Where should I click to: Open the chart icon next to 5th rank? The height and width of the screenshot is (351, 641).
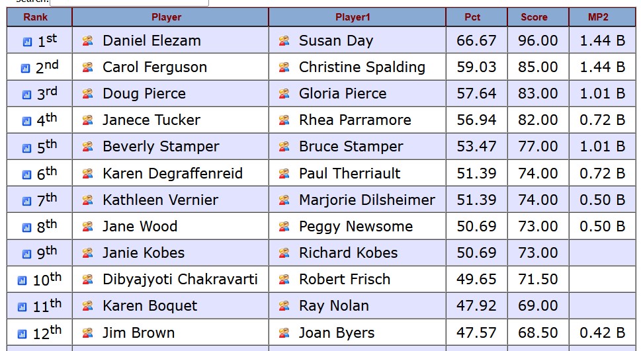(x=27, y=148)
